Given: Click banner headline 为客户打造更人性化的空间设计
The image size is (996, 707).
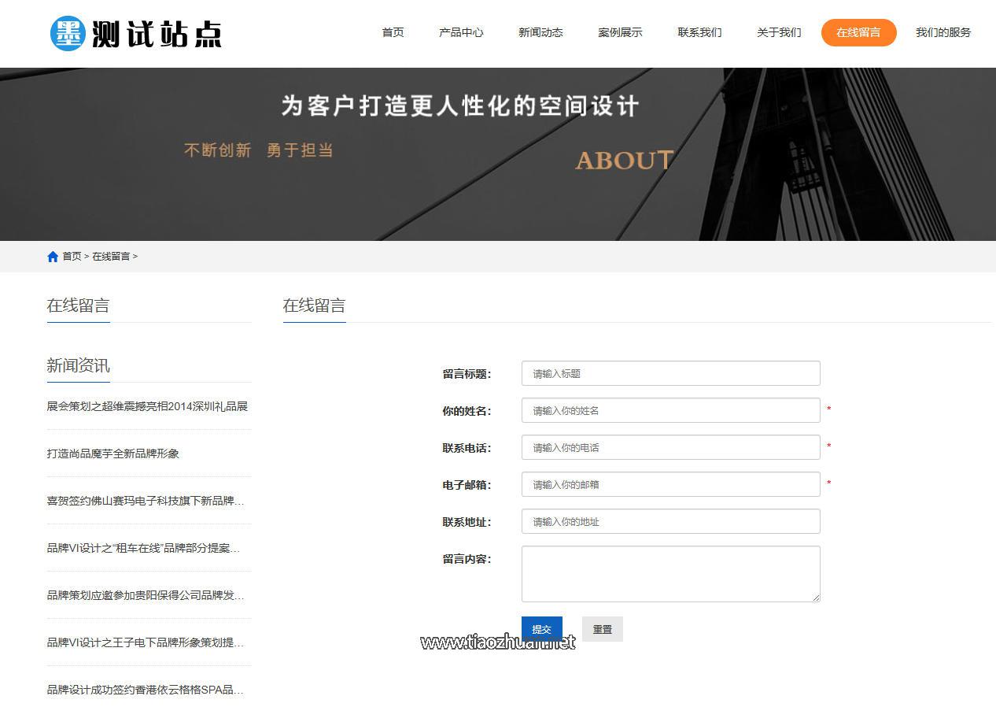Looking at the screenshot, I should [460, 106].
